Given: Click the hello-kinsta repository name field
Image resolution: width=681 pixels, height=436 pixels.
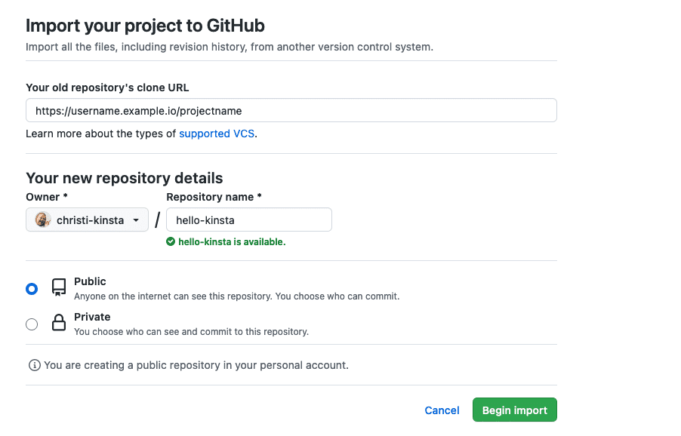Looking at the screenshot, I should (x=248, y=220).
